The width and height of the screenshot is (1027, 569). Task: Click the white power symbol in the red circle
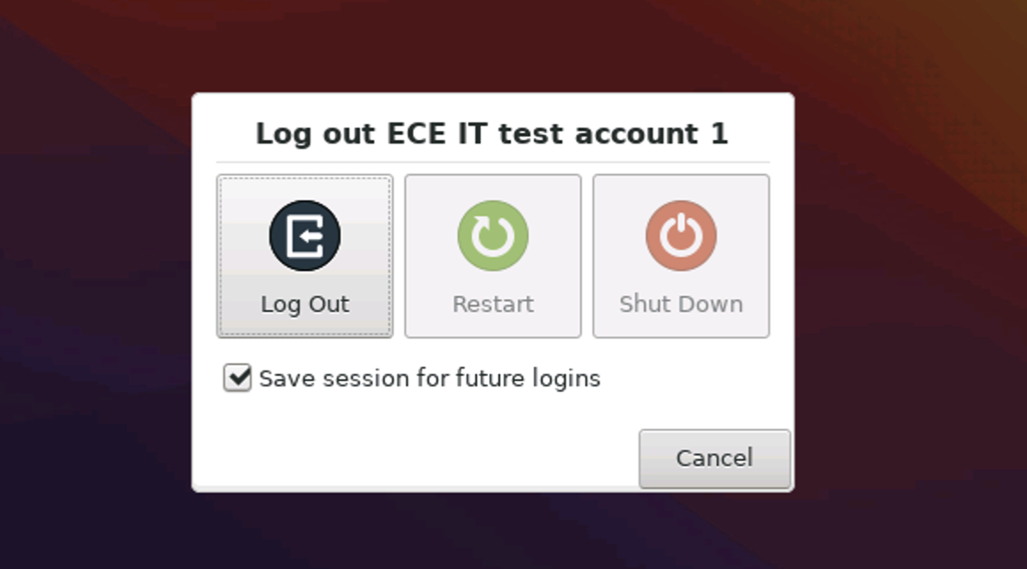pos(680,234)
